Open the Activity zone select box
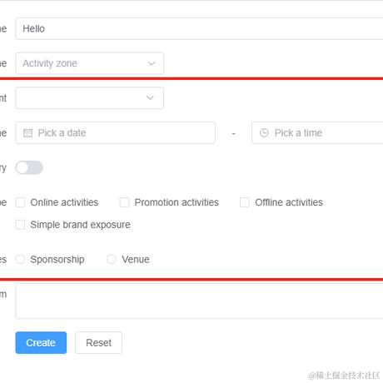 tap(90, 63)
